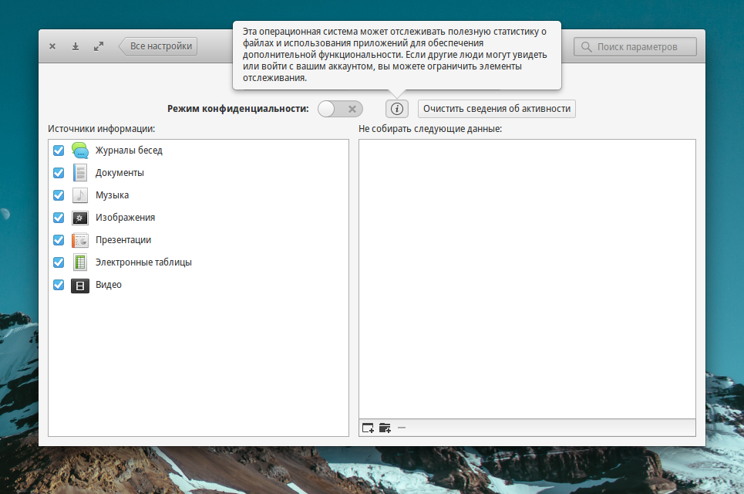Screen dimensions: 744x494
Task: Click the add application icon below exclusion list
Action: tap(368, 428)
